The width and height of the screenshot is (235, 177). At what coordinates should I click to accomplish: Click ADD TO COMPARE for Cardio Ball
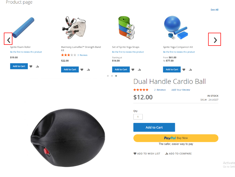(178, 153)
